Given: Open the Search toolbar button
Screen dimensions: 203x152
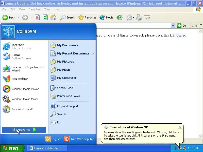Looking at the screenshot, I should click(x=67, y=17).
